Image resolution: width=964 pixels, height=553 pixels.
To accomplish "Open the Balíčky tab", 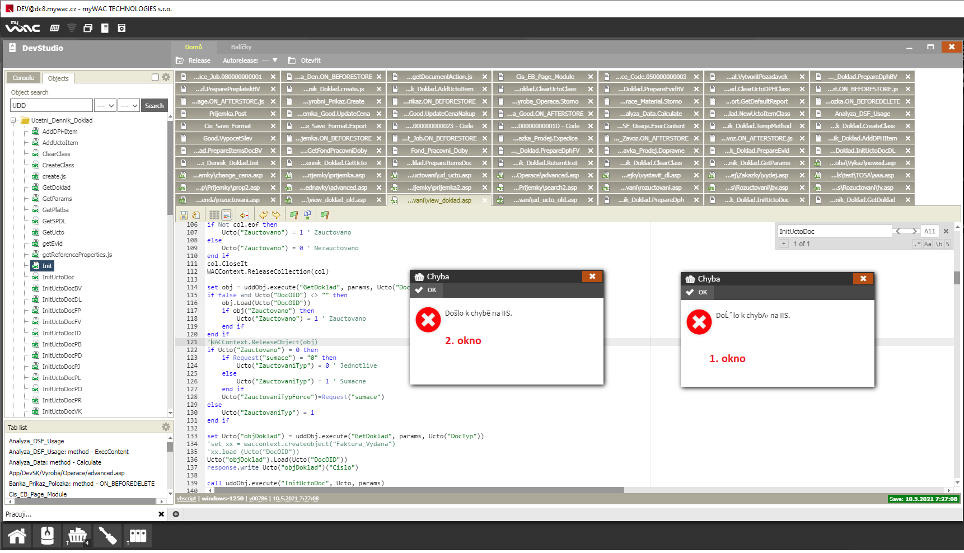I will point(241,47).
